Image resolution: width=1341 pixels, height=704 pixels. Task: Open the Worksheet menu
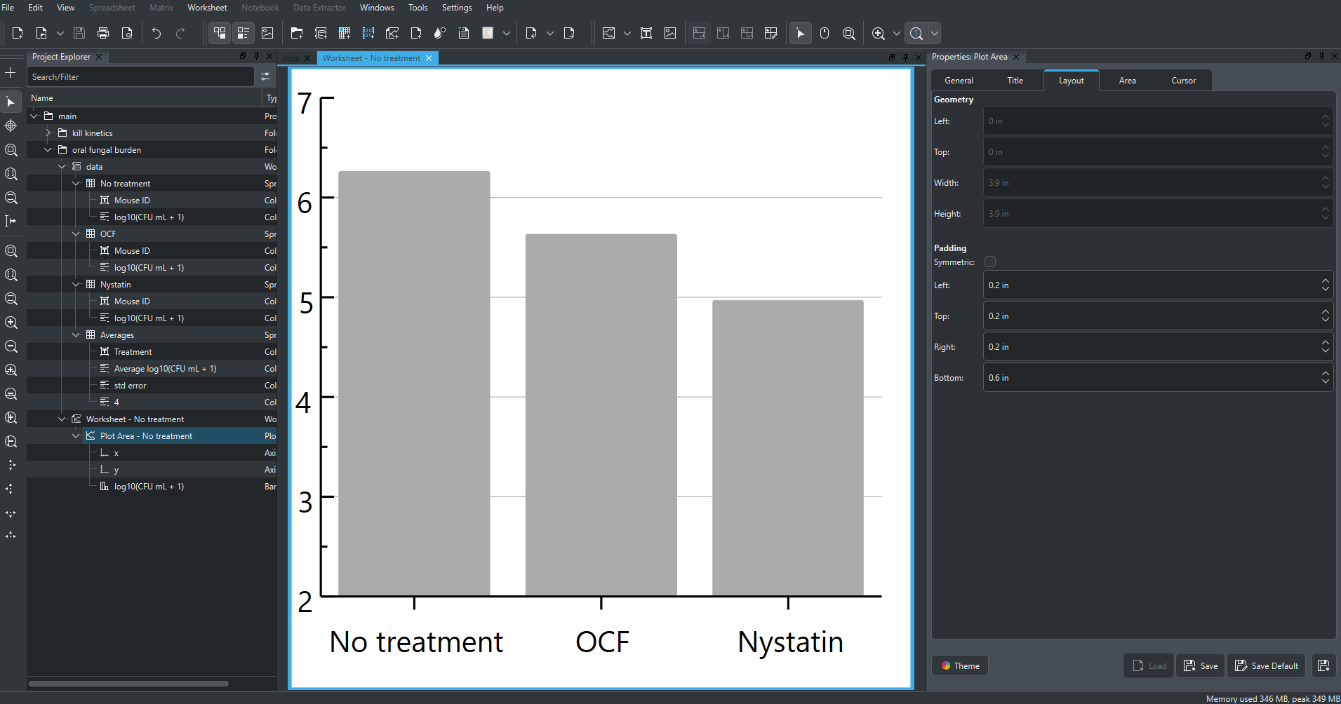click(x=207, y=8)
